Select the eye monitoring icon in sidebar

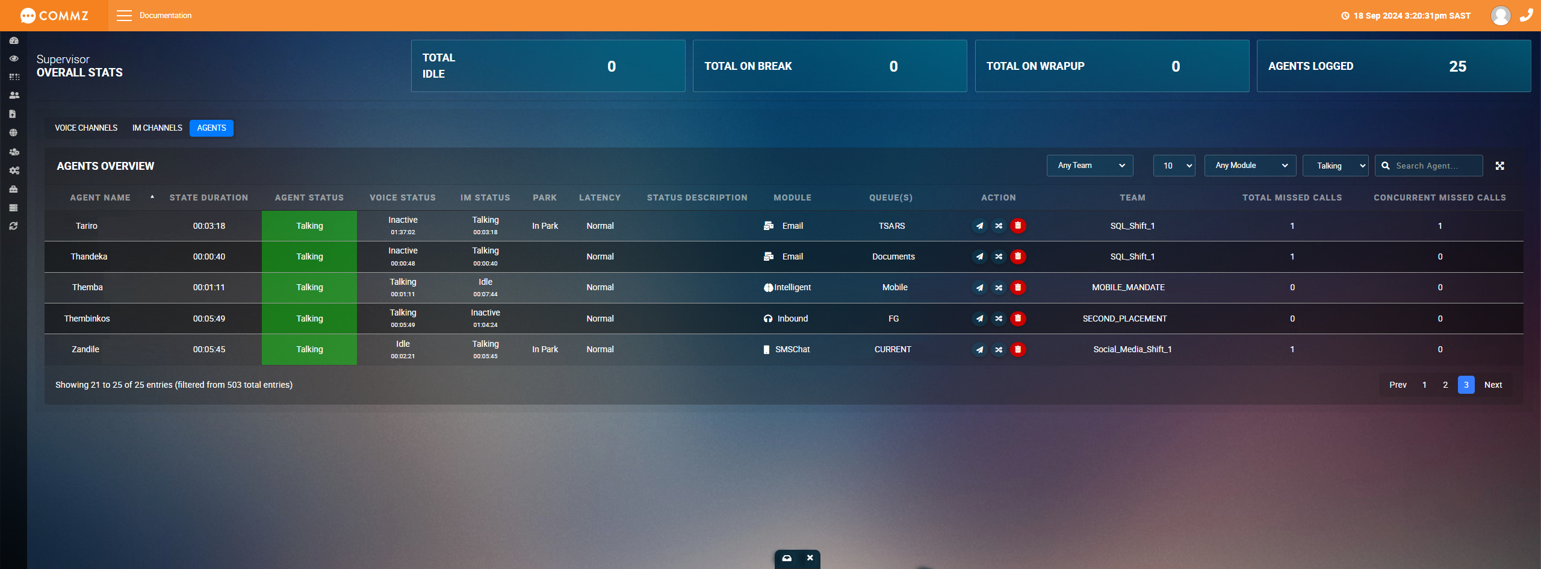coord(14,58)
